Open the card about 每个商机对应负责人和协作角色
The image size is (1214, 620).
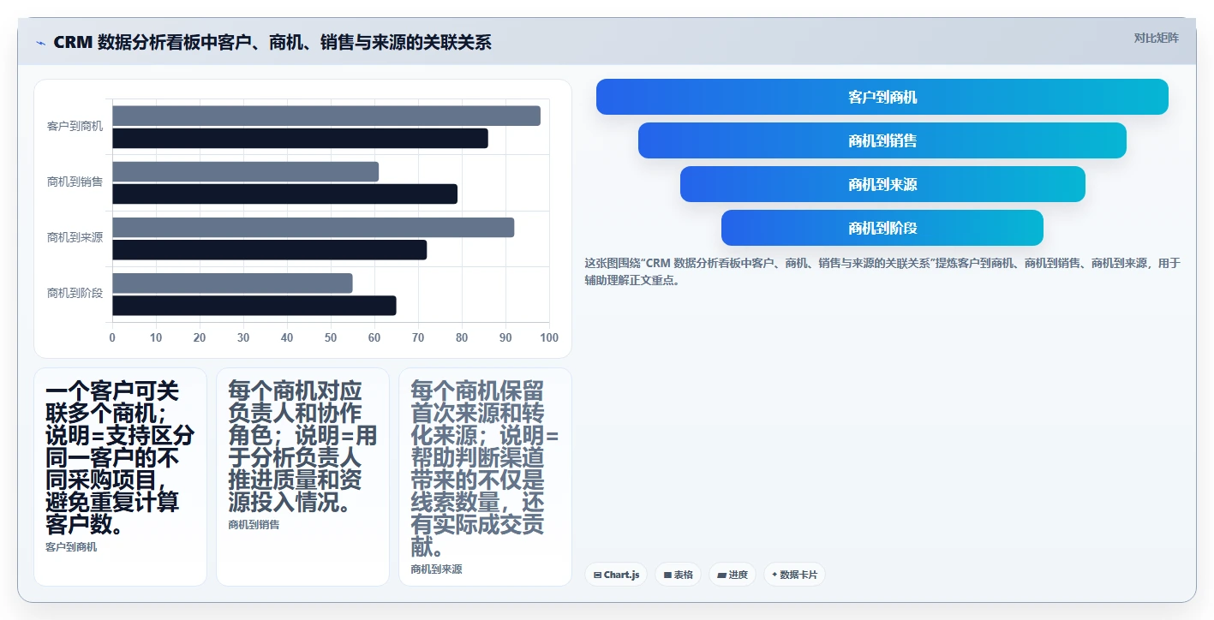coord(302,477)
